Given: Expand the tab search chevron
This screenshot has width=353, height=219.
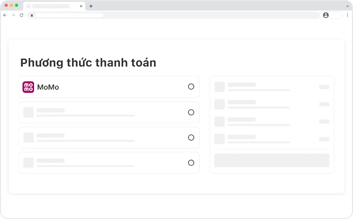Looking at the screenshot, I should [x=347, y=6].
